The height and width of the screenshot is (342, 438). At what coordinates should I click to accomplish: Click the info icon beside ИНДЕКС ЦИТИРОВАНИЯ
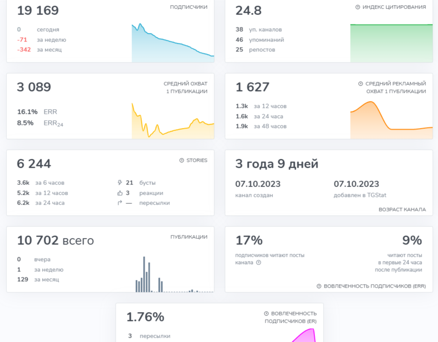coord(357,7)
